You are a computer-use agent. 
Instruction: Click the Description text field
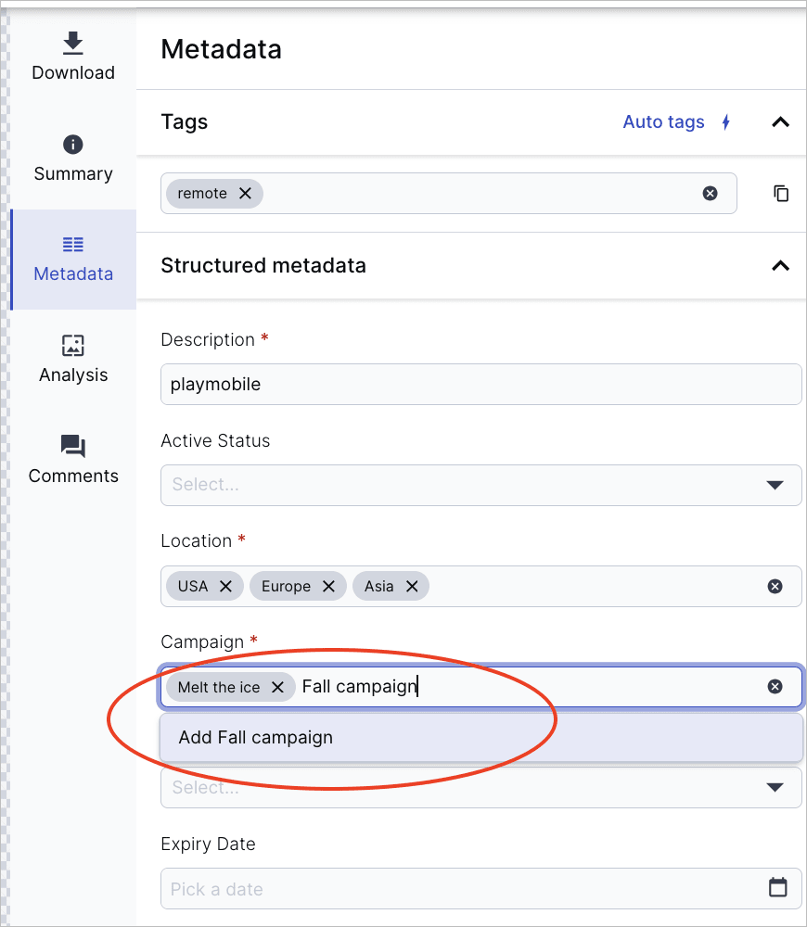click(x=481, y=385)
